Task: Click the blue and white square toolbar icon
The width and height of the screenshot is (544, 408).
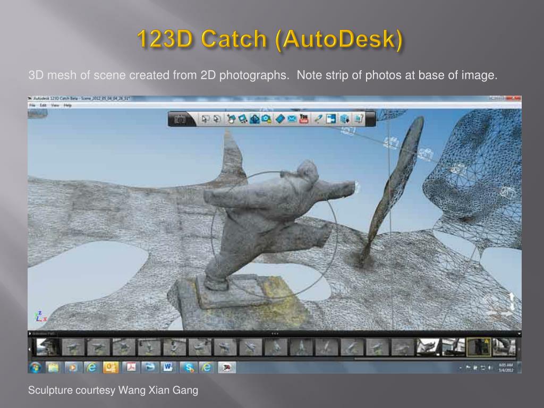Action: (330, 120)
